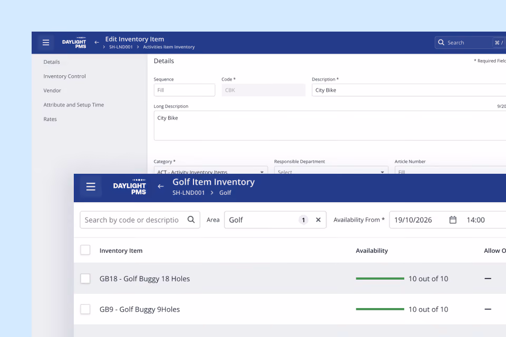This screenshot has height=337, width=506.
Task: Click the disabled Code field CBK
Action: pyautogui.click(x=264, y=90)
